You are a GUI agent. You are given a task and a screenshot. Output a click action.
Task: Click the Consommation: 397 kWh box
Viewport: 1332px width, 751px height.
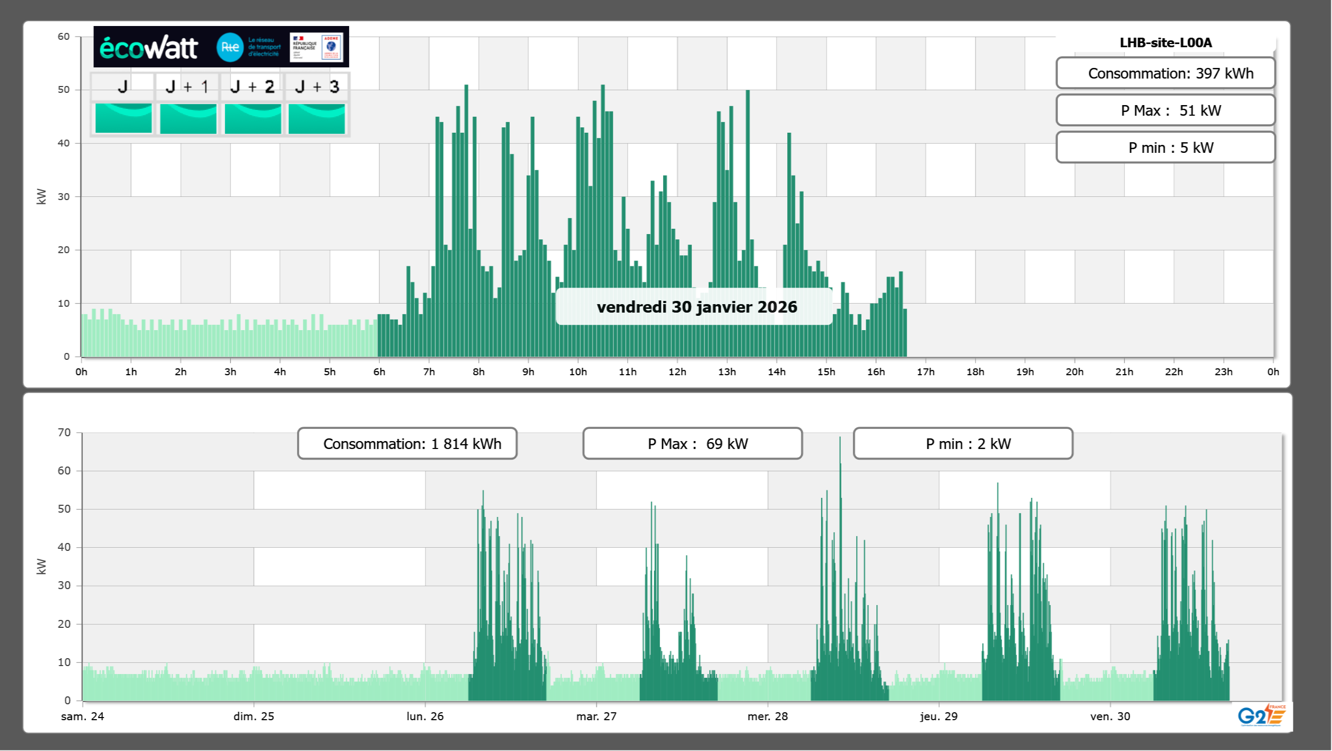(1165, 73)
